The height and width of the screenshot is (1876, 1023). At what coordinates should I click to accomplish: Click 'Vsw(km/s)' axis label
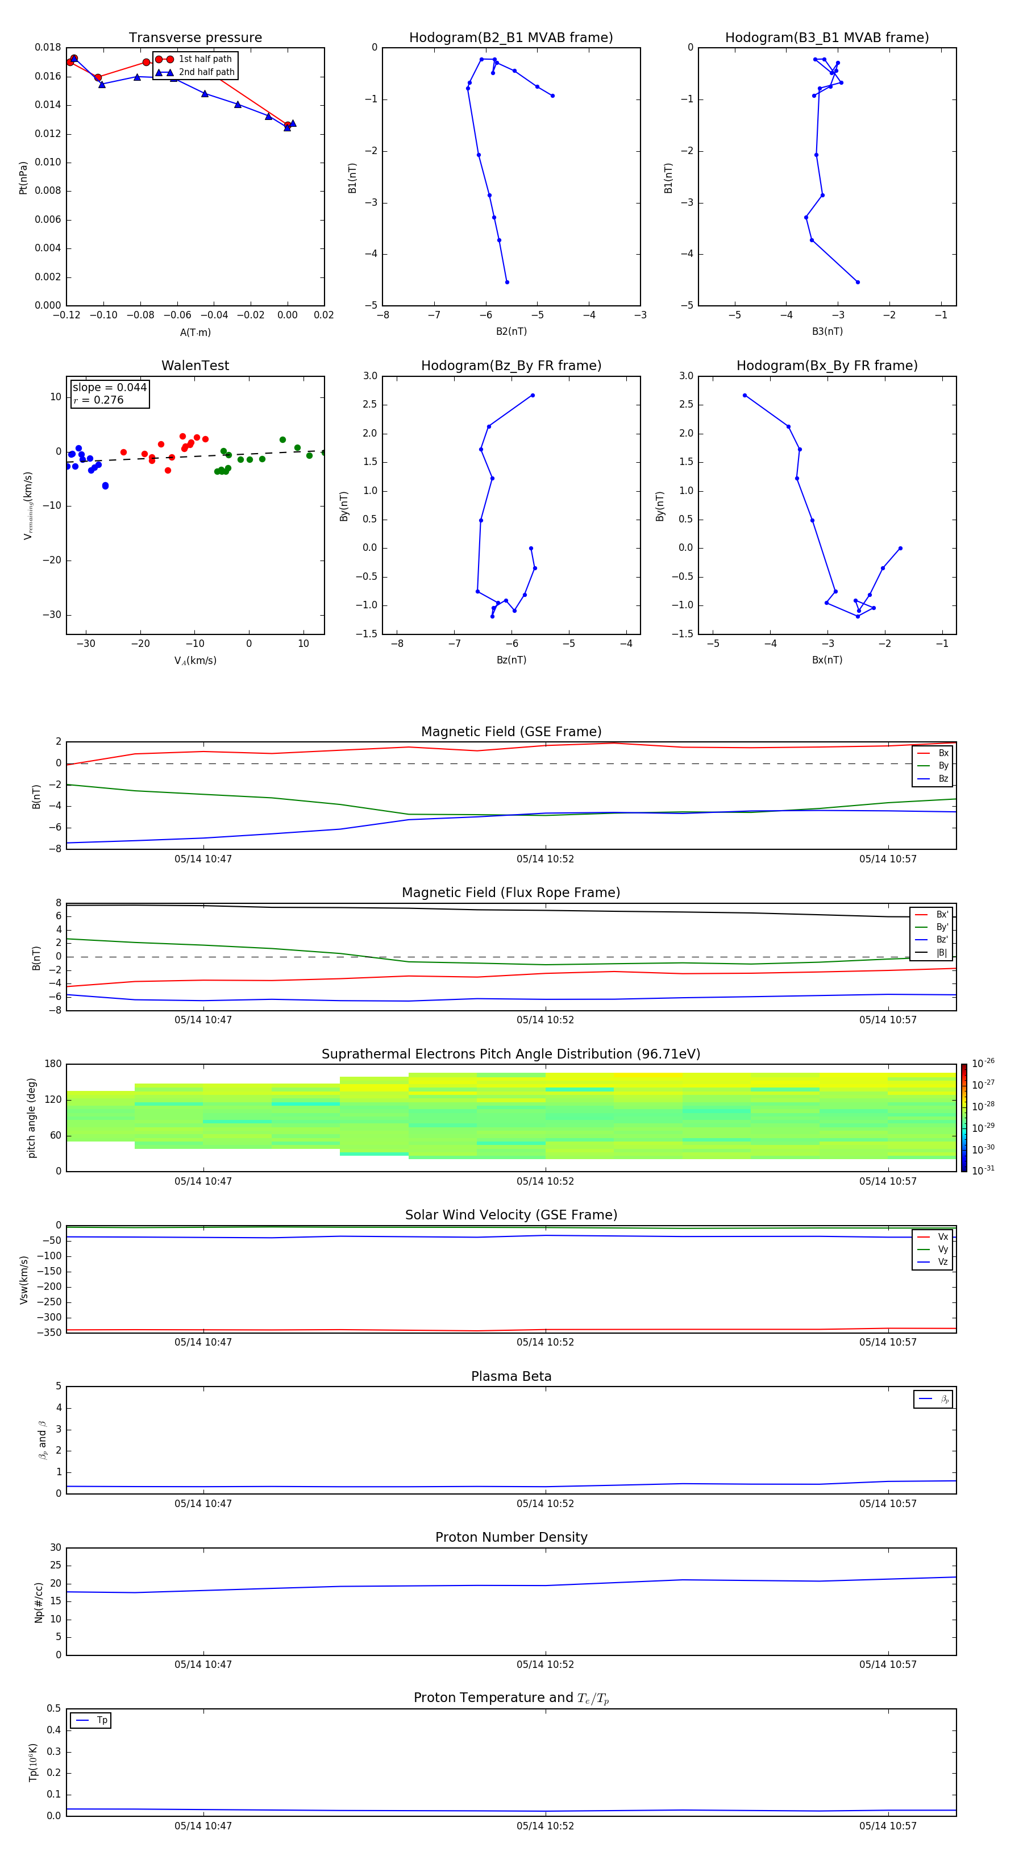[23, 1280]
